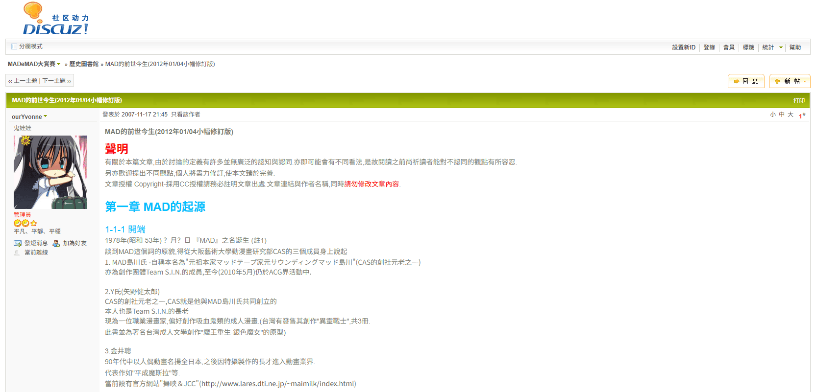Image resolution: width=817 pixels, height=392 pixels.
Task: Click 當前離線 status icon
Action: [17, 253]
